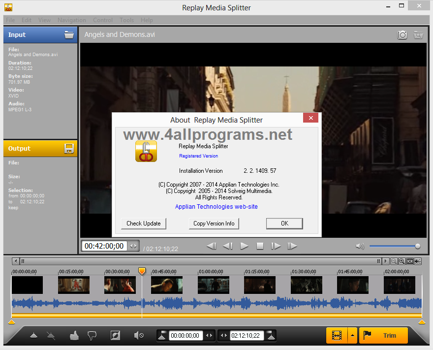The image size is (433, 350).
Task: Click the timeline scrollbar track
Action: [x=200, y=261]
